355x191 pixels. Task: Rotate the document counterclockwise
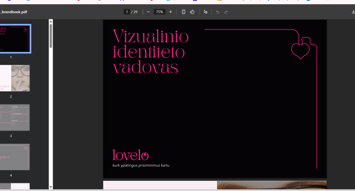pyautogui.click(x=192, y=12)
